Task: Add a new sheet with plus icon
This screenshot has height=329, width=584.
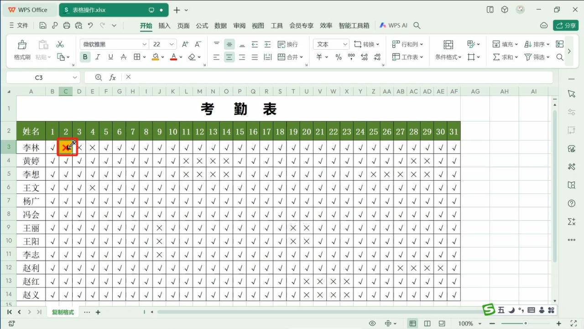Action: click(x=98, y=312)
